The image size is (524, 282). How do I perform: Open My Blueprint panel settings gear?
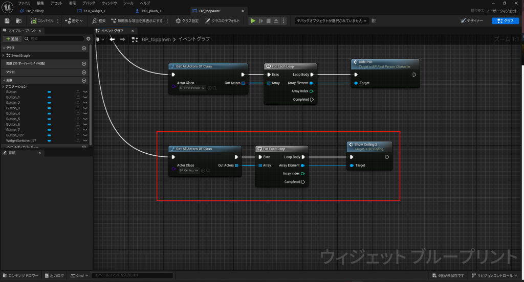point(88,39)
